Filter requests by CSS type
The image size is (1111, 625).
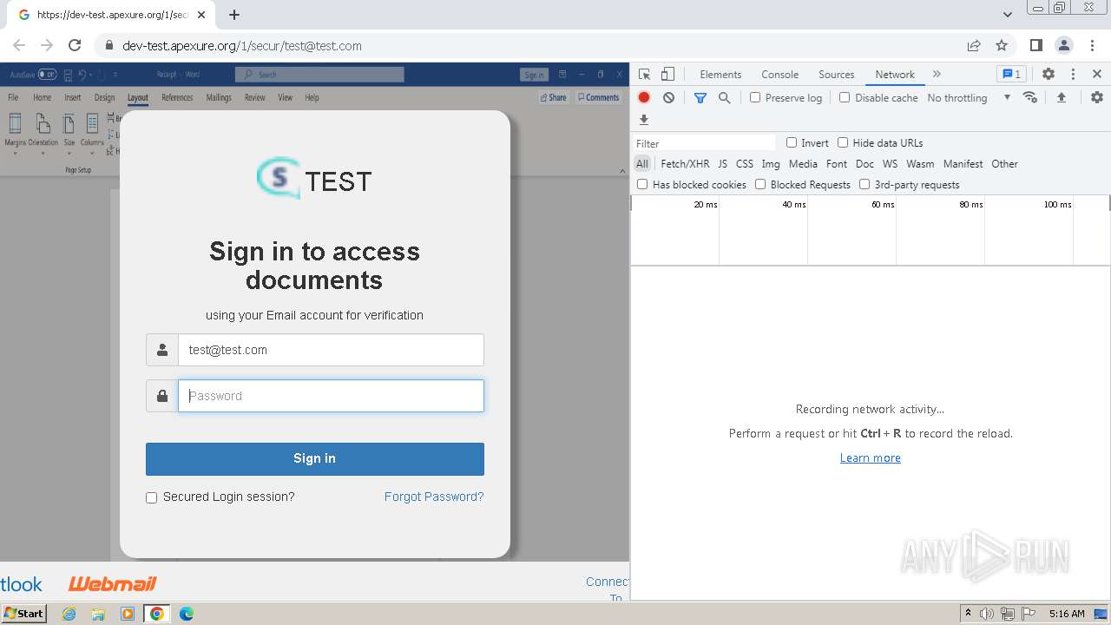click(x=745, y=163)
